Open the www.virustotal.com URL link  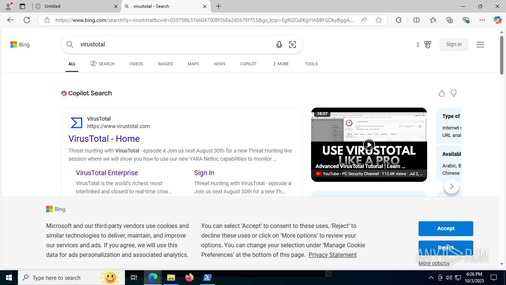tap(118, 126)
